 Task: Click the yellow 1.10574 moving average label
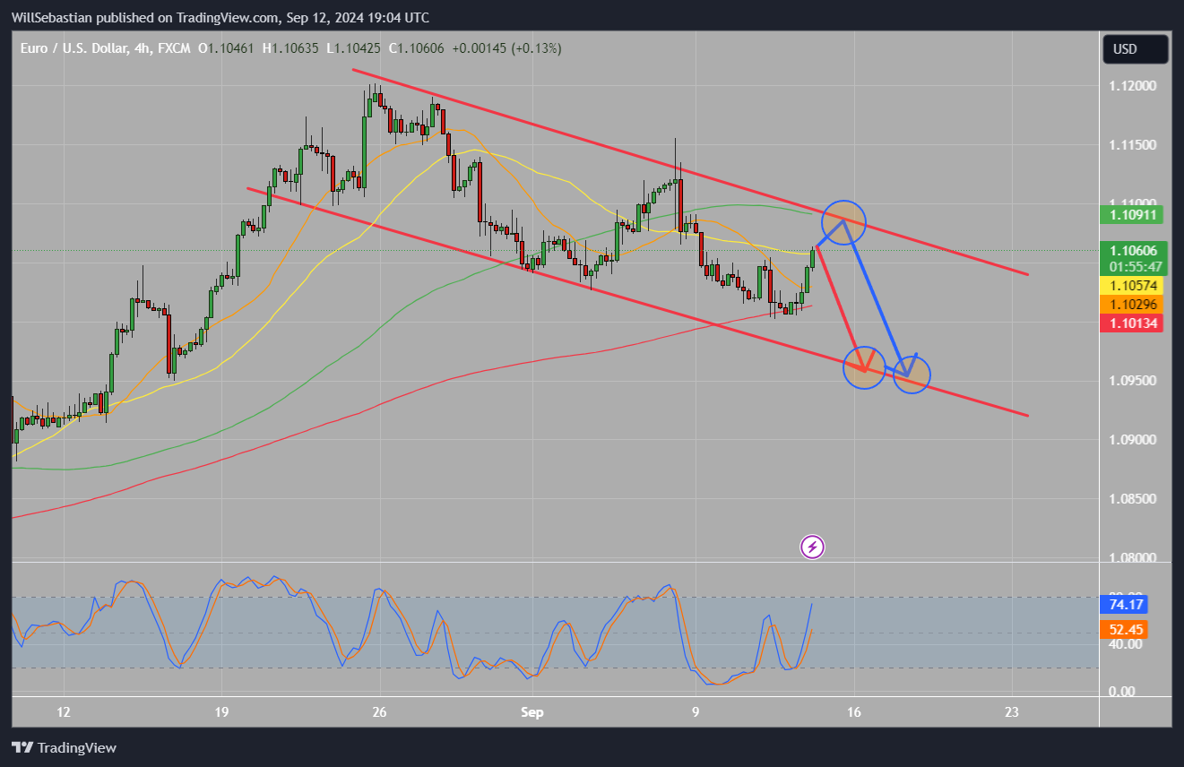point(1131,286)
